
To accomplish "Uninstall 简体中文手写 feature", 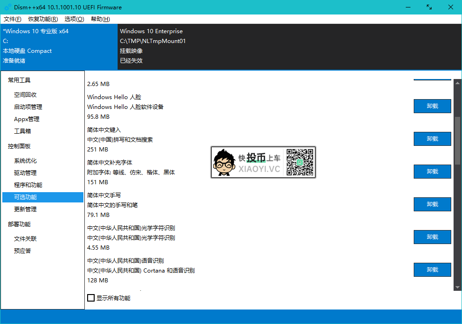I will tap(432, 204).
